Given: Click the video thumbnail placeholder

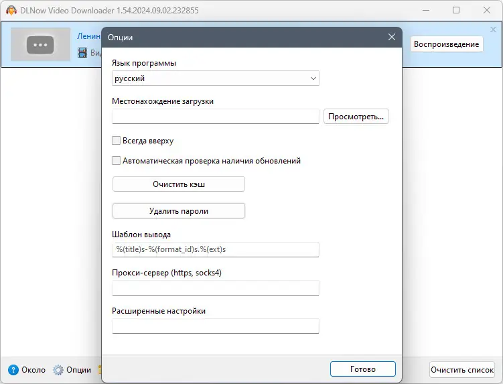Looking at the screenshot, I should pos(41,45).
